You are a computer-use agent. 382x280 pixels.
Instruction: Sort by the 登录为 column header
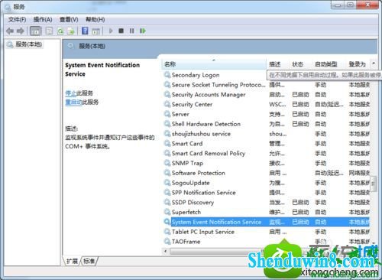point(358,64)
